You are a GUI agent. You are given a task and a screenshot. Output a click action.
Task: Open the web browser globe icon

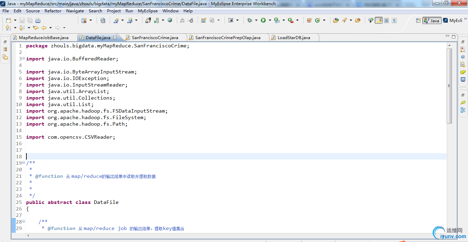coord(170,20)
